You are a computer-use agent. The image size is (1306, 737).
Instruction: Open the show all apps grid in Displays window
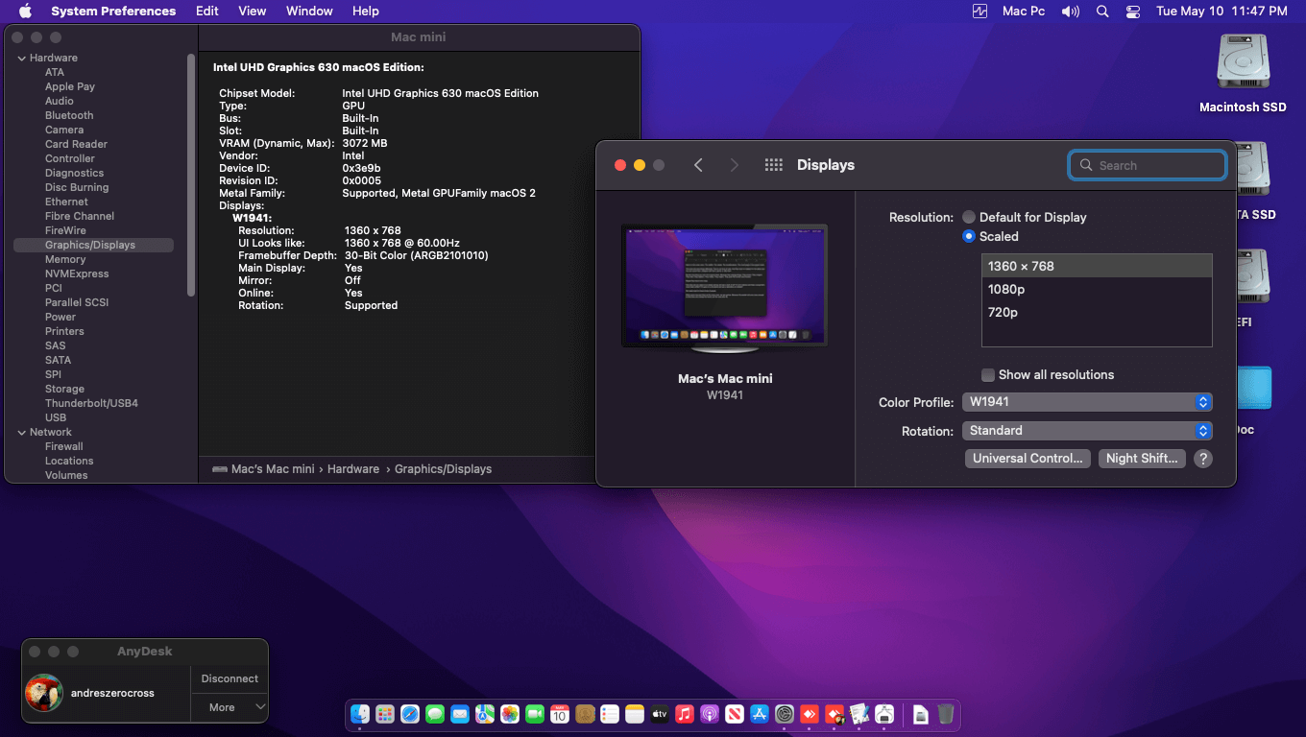tap(773, 164)
